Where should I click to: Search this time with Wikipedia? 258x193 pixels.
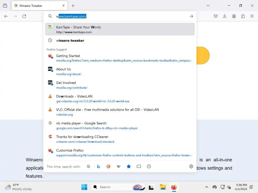[x=119, y=166]
